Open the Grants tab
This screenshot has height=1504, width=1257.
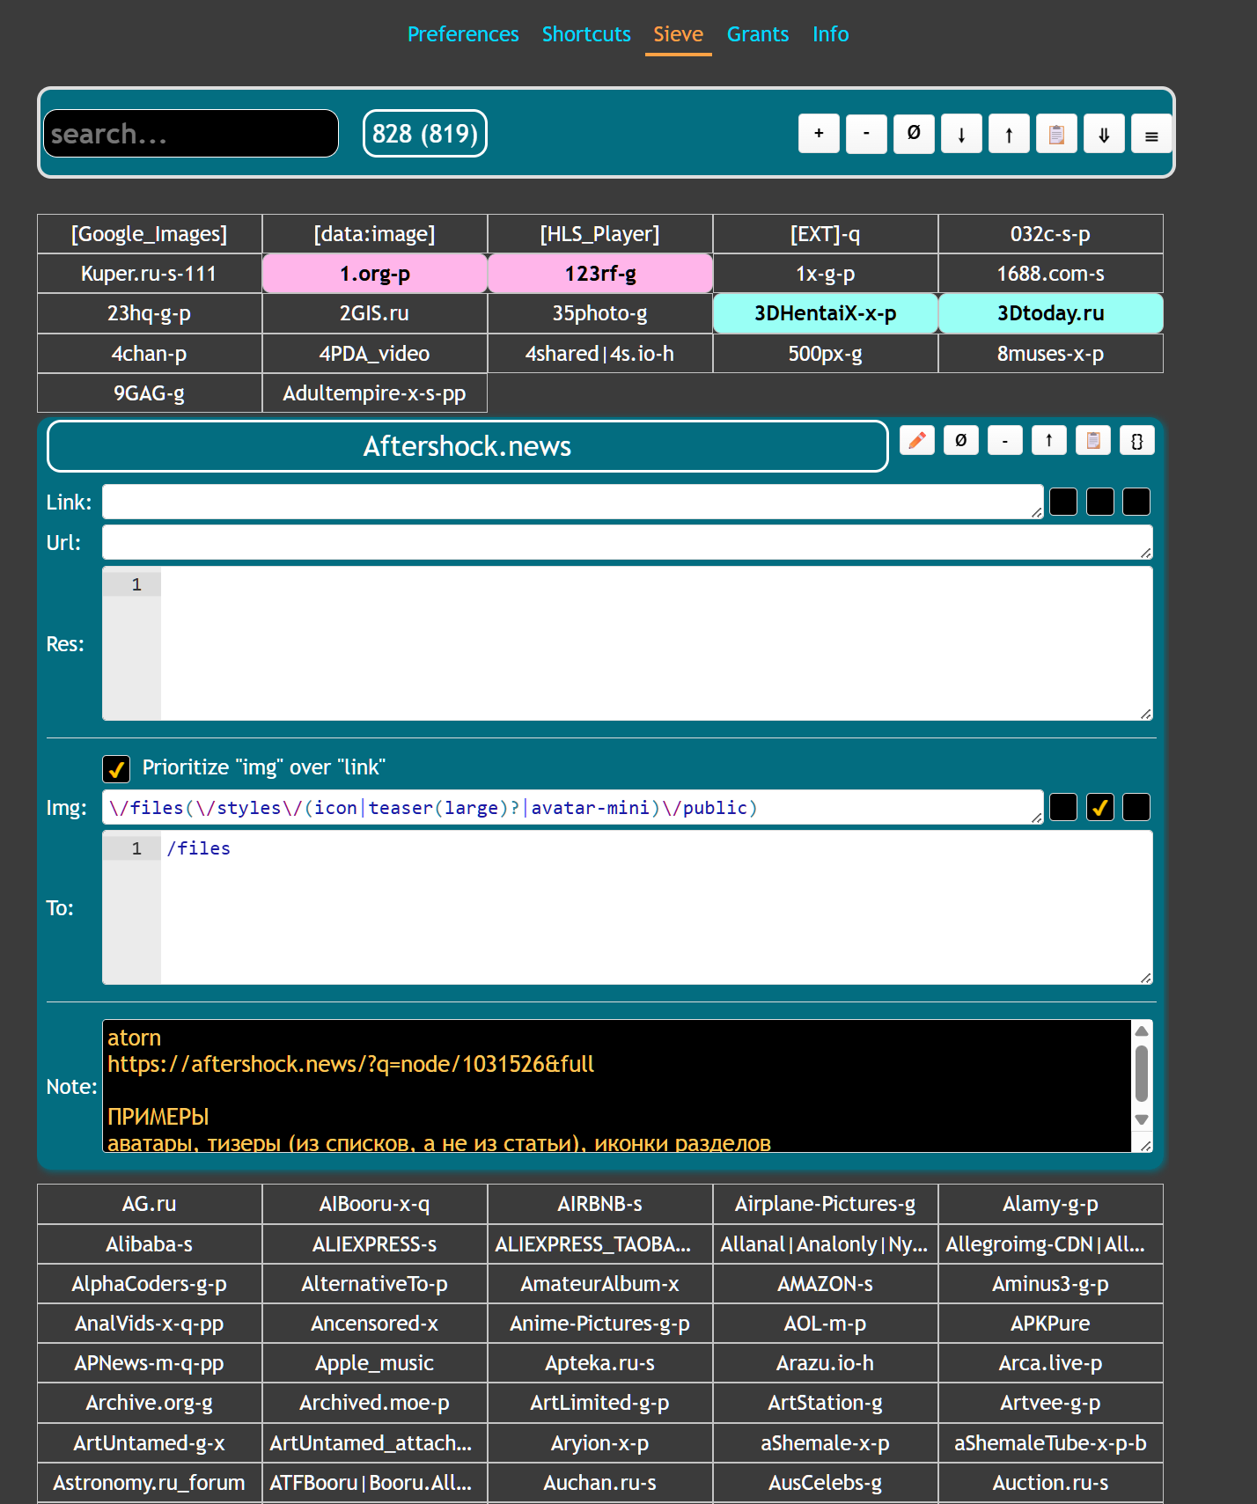point(758,34)
